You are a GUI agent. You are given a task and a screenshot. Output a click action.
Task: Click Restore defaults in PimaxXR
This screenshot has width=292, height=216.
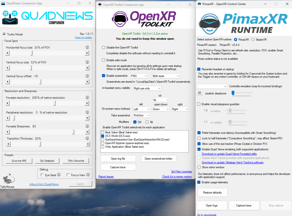click(x=212, y=193)
